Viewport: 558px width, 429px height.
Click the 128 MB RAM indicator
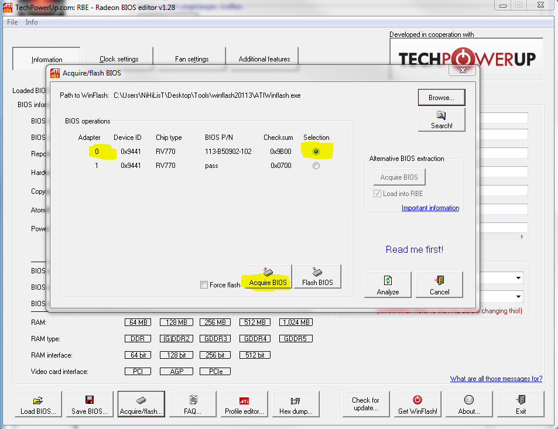pos(176,322)
